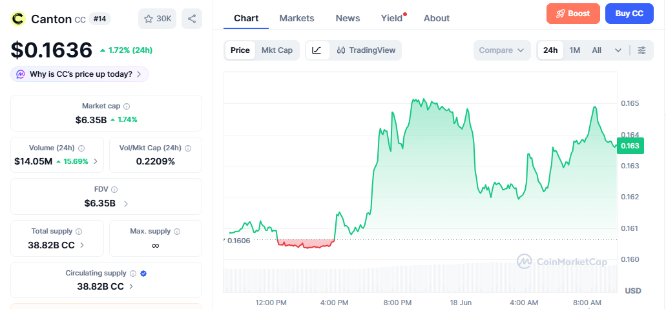Click the verified badge by Circulating supply
The width and height of the screenshot is (666, 309).
tap(143, 274)
